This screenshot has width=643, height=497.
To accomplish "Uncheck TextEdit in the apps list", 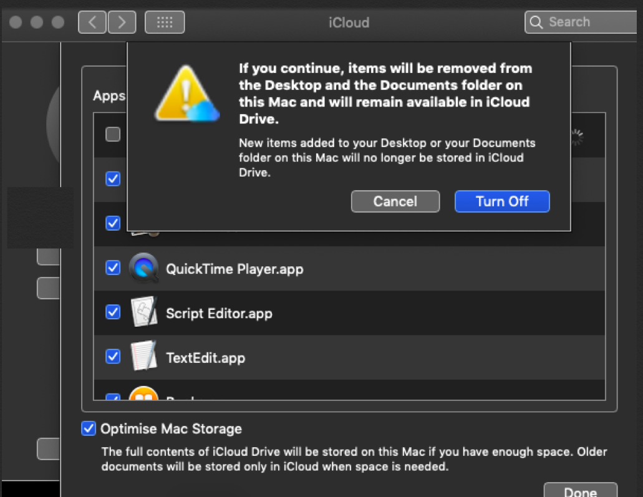I will click(x=112, y=357).
